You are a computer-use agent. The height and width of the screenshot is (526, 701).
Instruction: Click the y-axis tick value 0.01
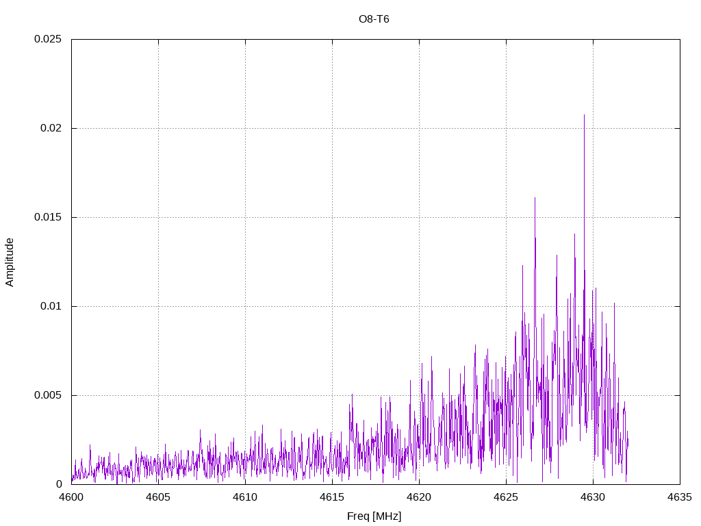(x=51, y=306)
